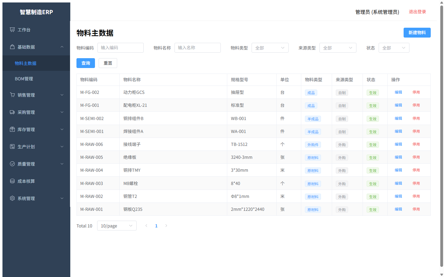Click the 成本核算 coin stack icon
444x277 pixels.
(12, 181)
